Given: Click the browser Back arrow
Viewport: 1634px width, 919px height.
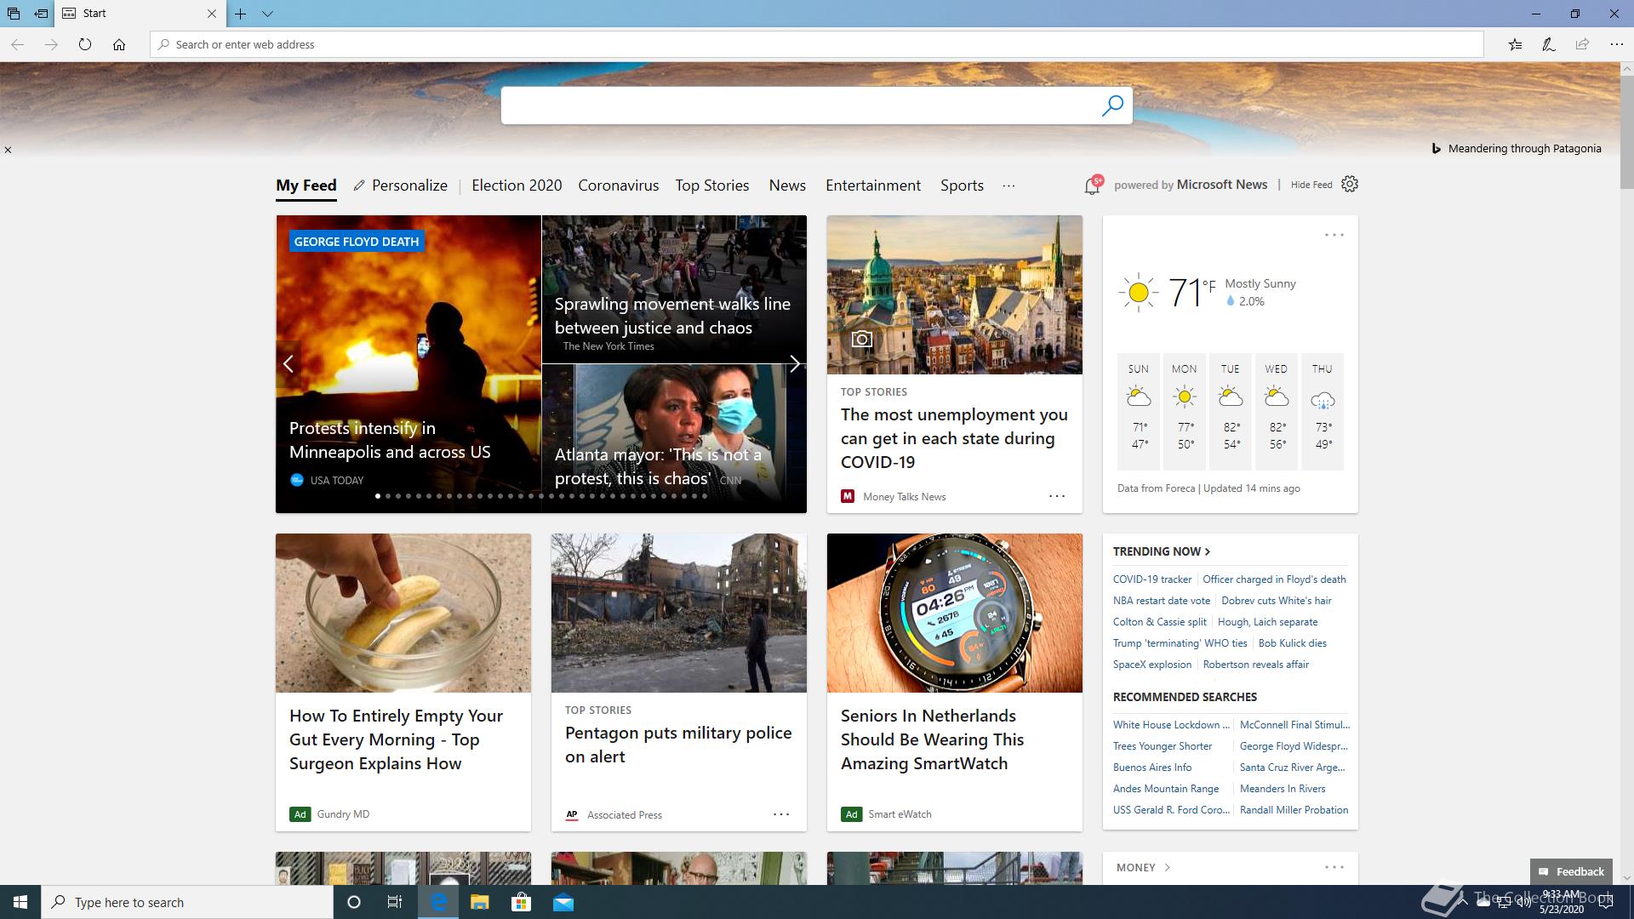Looking at the screenshot, I should [x=17, y=44].
